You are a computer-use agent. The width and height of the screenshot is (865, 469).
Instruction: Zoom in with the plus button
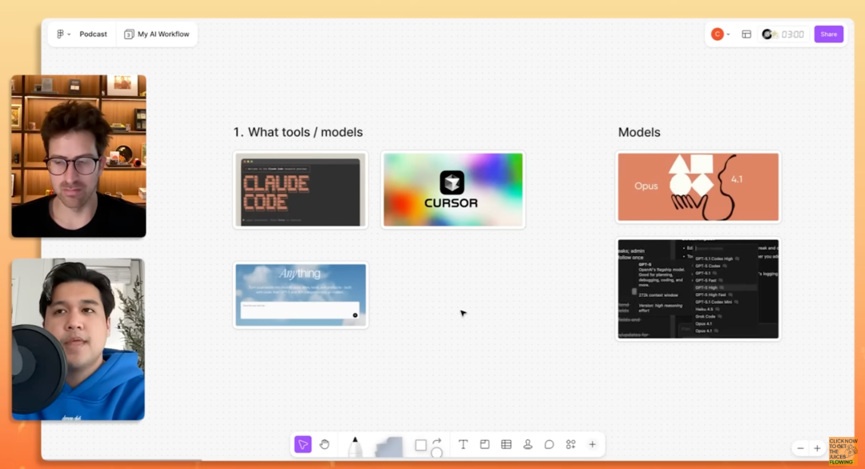point(817,449)
